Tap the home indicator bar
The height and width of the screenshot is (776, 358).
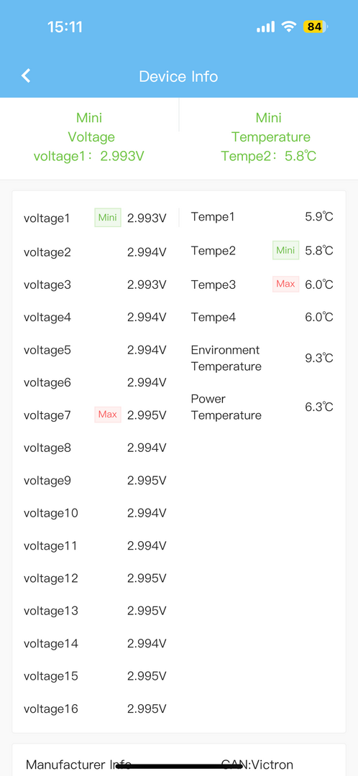tap(179, 766)
